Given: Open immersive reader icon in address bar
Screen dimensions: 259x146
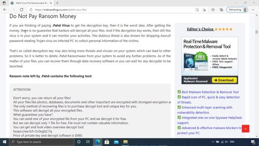Looking at the screenshot, I should [x=197, y=10].
